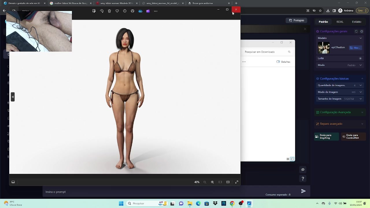The width and height of the screenshot is (370, 208).
Task: Switch to the Estúdio tab
Action: (356, 22)
